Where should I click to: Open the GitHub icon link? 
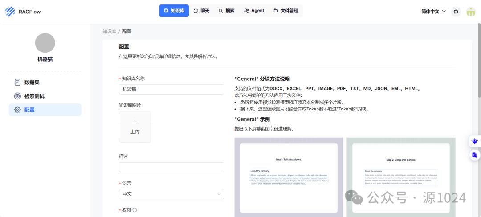click(456, 12)
